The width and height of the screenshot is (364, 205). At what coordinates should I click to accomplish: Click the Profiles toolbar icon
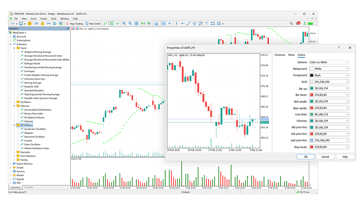[x=21, y=24]
